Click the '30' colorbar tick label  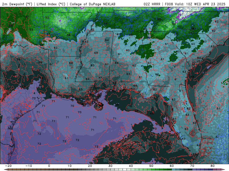pyautogui.click(x=110, y=166)
